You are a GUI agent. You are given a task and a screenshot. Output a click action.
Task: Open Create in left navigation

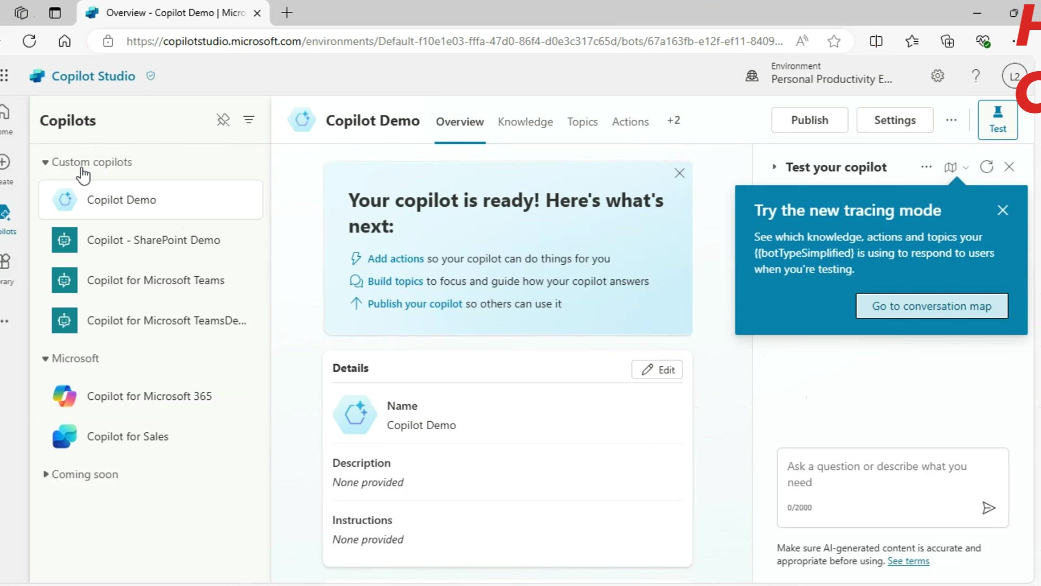click(x=5, y=169)
